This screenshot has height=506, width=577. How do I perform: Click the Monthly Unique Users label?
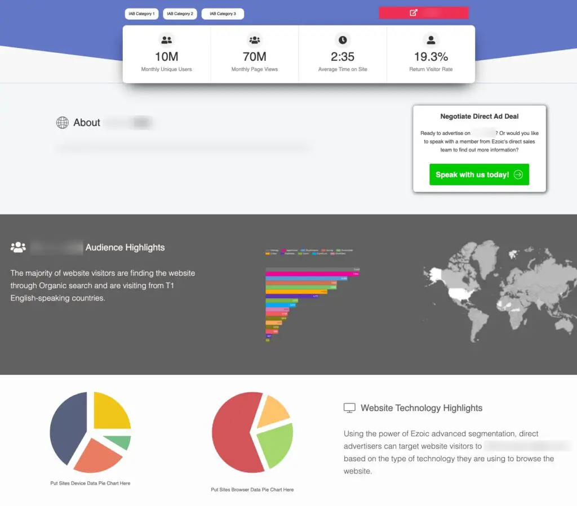(x=166, y=69)
